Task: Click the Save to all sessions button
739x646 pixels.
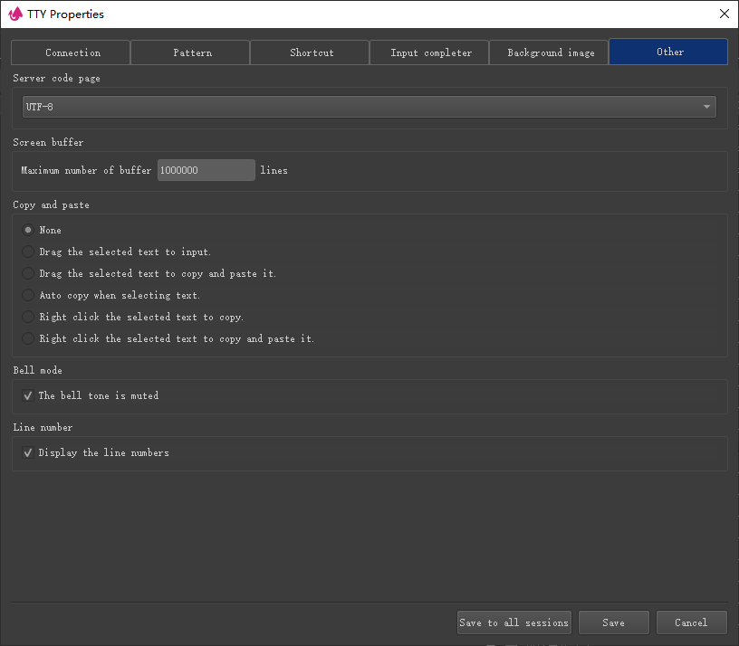Action: [513, 622]
